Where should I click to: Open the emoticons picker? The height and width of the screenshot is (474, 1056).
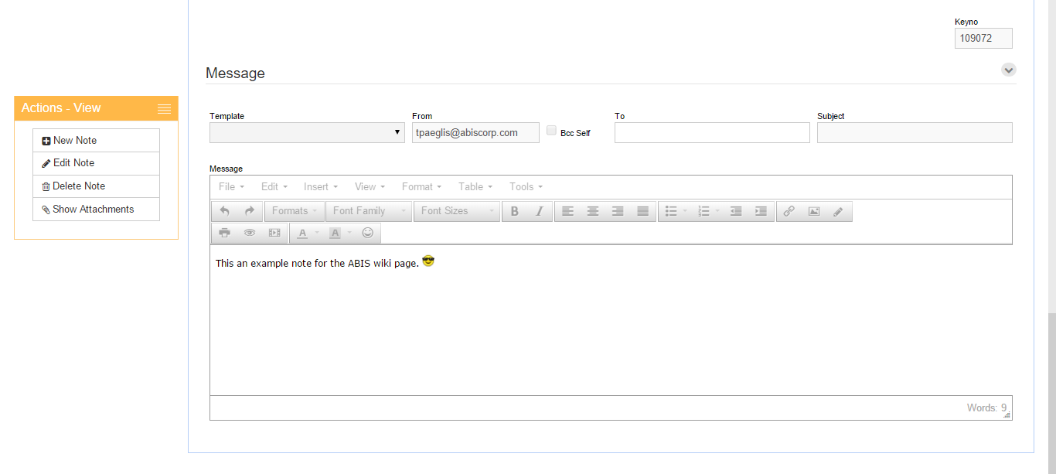pos(368,233)
